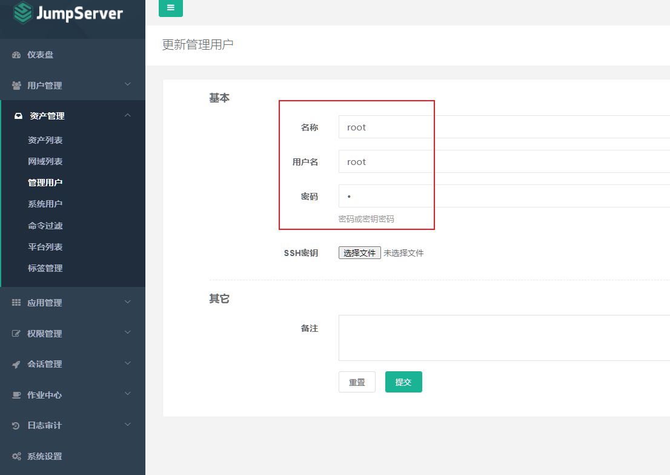
Task: Click the 未选择文件 status text
Action: (x=403, y=254)
